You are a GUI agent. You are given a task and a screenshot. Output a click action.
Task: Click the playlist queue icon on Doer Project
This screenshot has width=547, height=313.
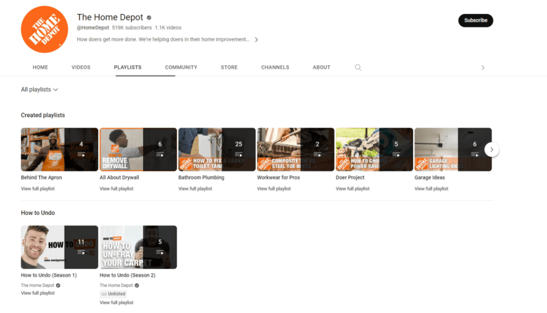point(396,155)
